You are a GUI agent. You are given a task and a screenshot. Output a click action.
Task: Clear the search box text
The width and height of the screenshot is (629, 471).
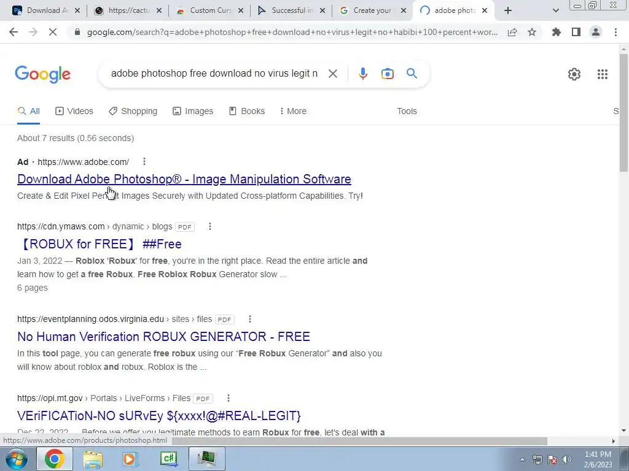click(332, 74)
